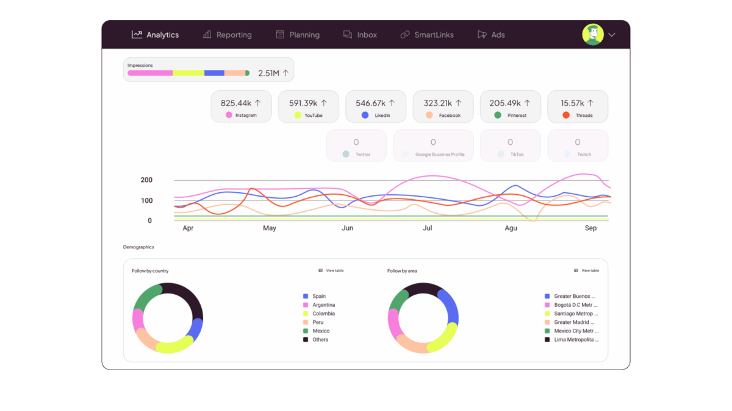
Task: Click the table icon in Follow by area
Action: pyautogui.click(x=576, y=270)
